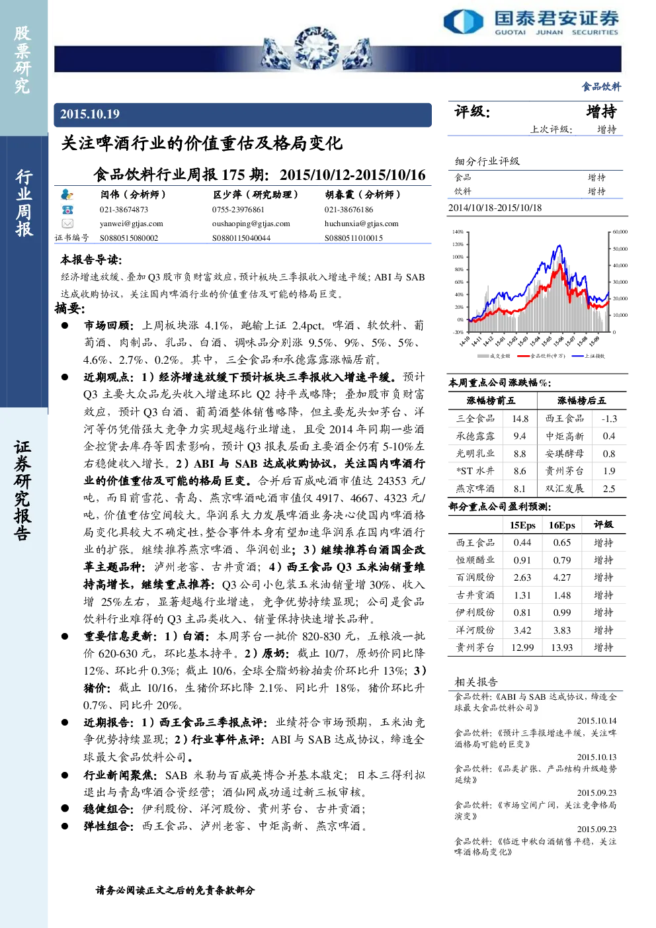Image resolution: width=656 pixels, height=928 pixels.
Task: Click forecast row 伊利股份
Action: pos(536,612)
